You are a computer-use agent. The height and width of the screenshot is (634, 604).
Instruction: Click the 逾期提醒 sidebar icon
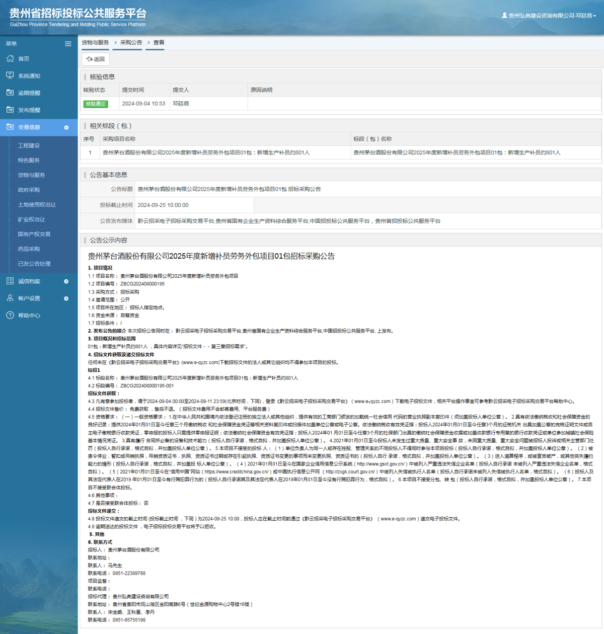click(x=10, y=93)
